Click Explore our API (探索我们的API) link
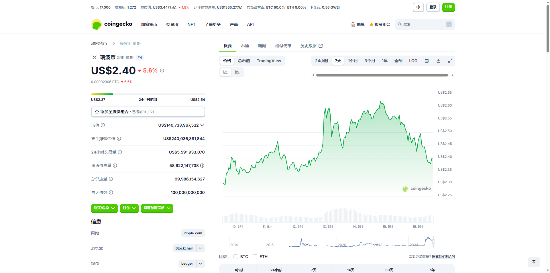The height and width of the screenshot is (273, 550). [443, 257]
